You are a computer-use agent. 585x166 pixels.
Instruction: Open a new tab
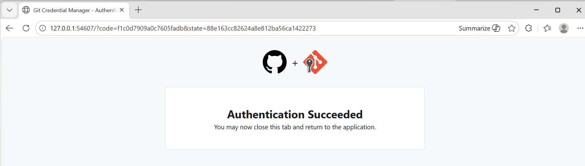click(138, 10)
